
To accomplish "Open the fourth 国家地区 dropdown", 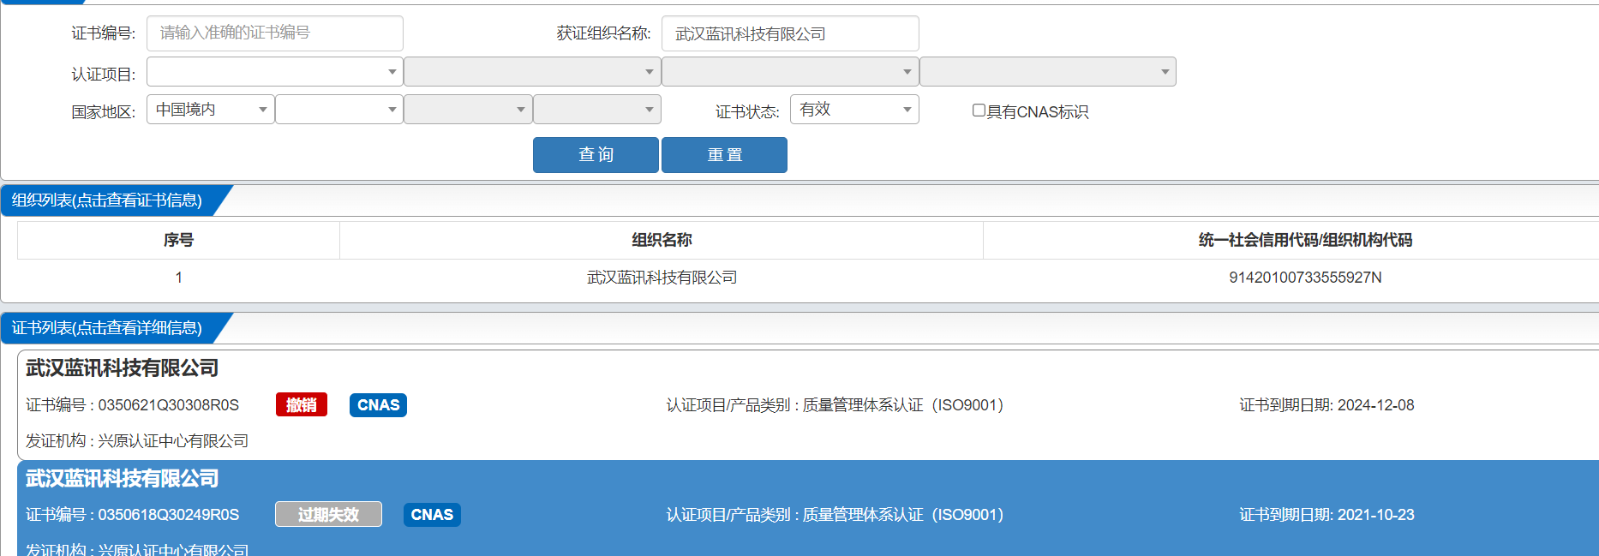I will (x=597, y=110).
